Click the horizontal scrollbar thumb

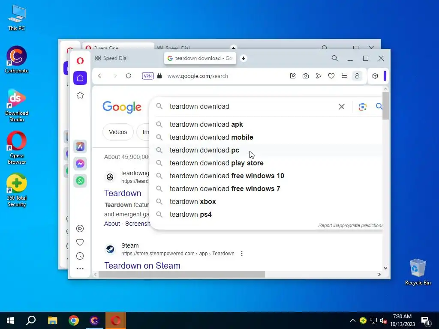coord(181,275)
